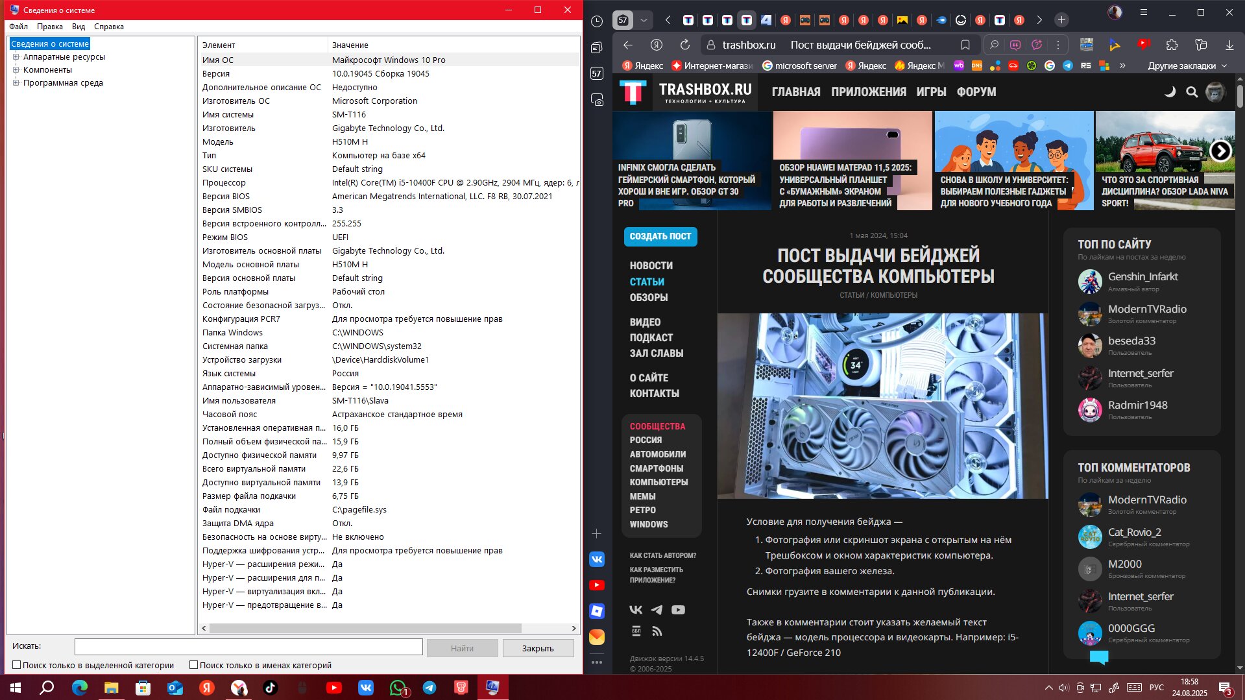The image size is (1245, 700).
Task: Open the Яндекс bookmark first in bookmarks bar
Action: 643,66
